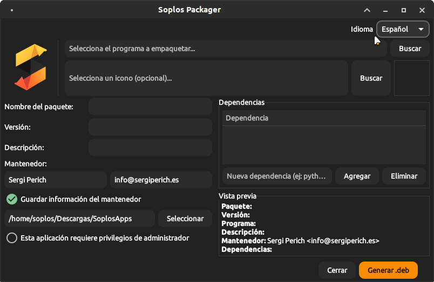Click Agregar to add dependency
The height and width of the screenshot is (282, 434).
(x=357, y=176)
